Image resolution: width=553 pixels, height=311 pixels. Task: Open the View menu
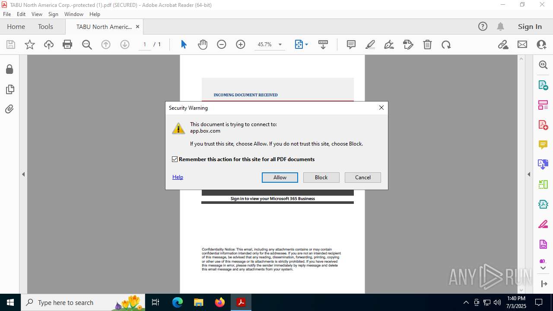(x=37, y=14)
